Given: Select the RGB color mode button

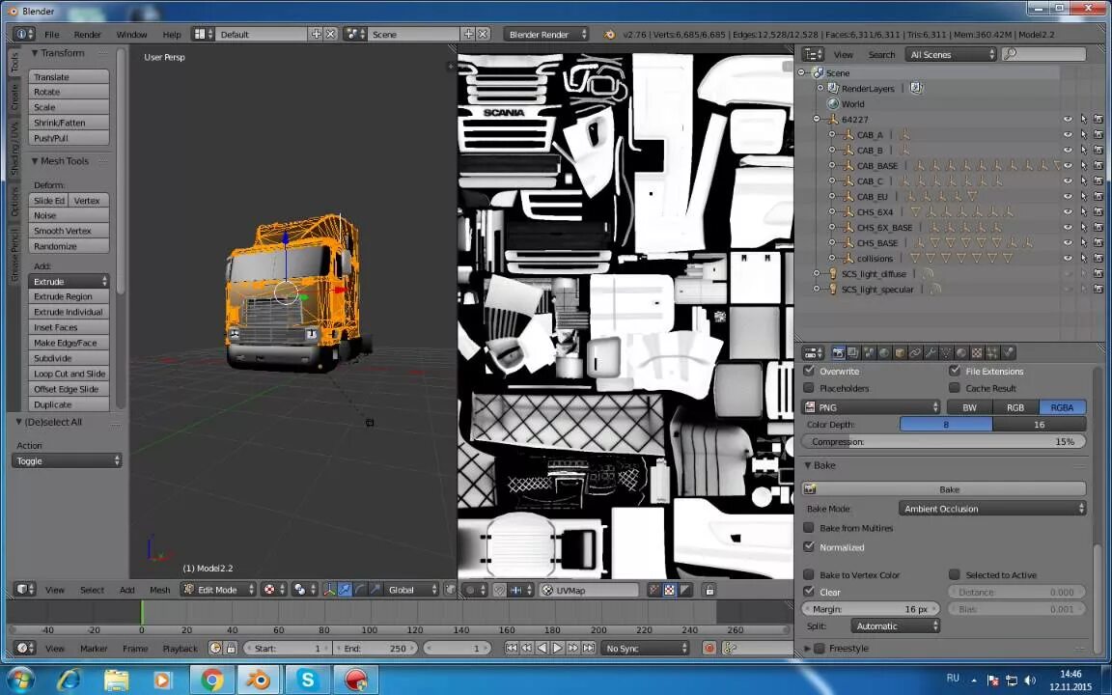Looking at the screenshot, I should pos(1015,407).
